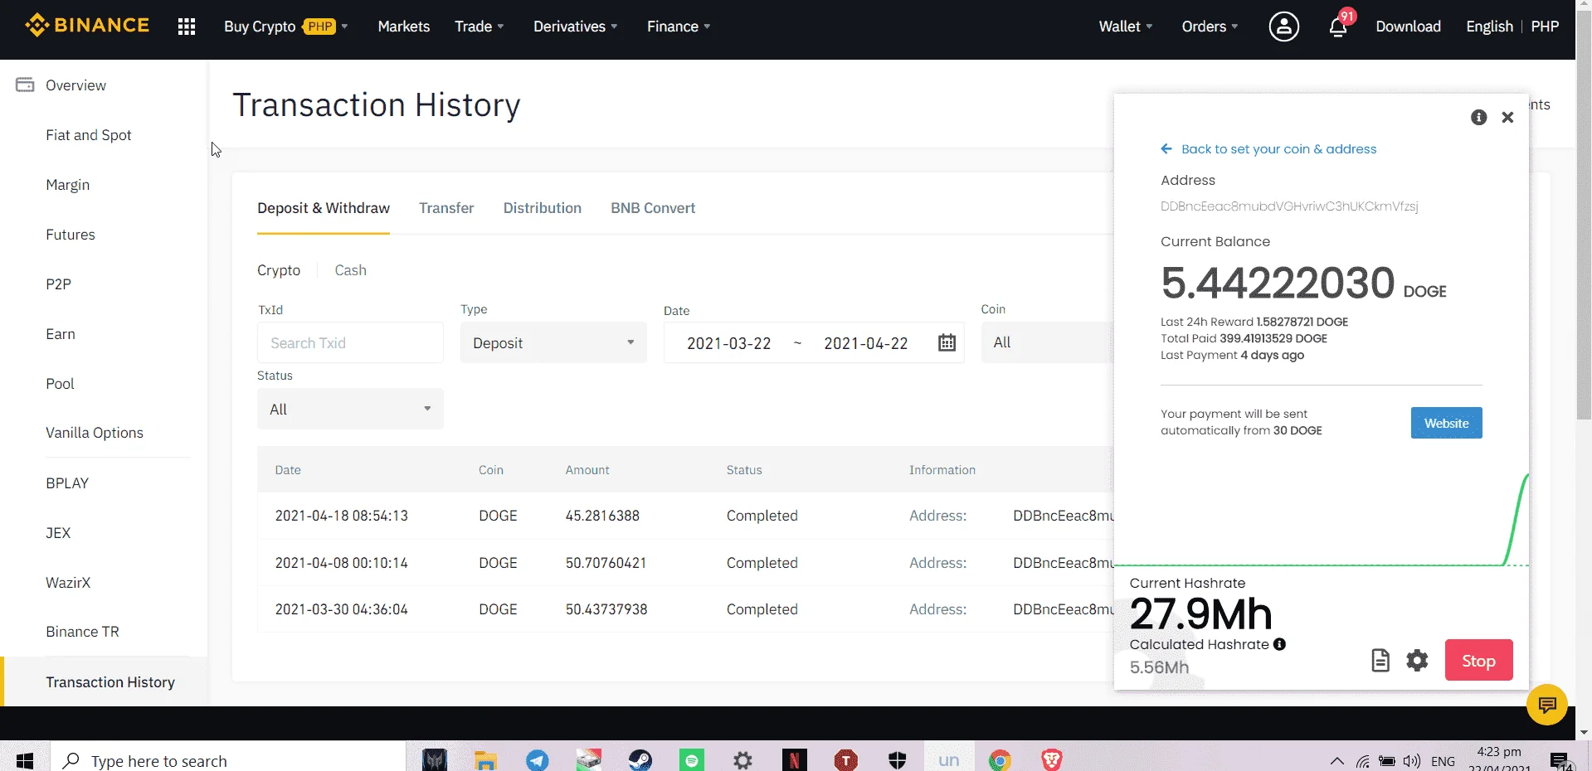This screenshot has height=771, width=1592.
Task: Open the Coin filter dropdown
Action: pyautogui.click(x=1047, y=342)
